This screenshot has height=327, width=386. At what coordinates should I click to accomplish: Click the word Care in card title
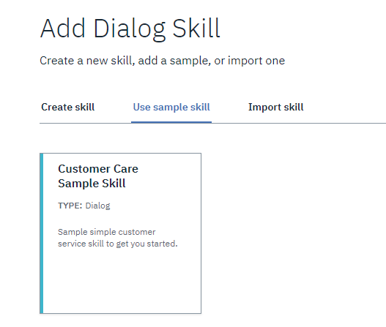(x=126, y=169)
